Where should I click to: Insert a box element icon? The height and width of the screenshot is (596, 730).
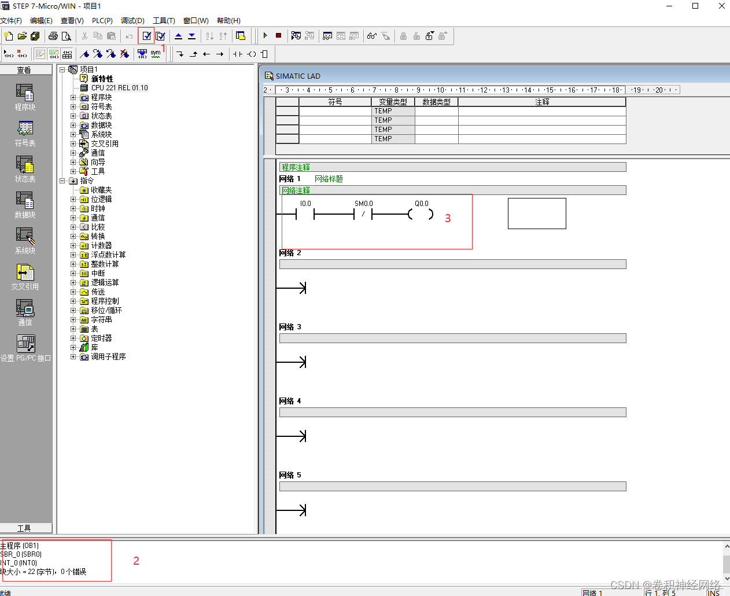click(x=264, y=54)
